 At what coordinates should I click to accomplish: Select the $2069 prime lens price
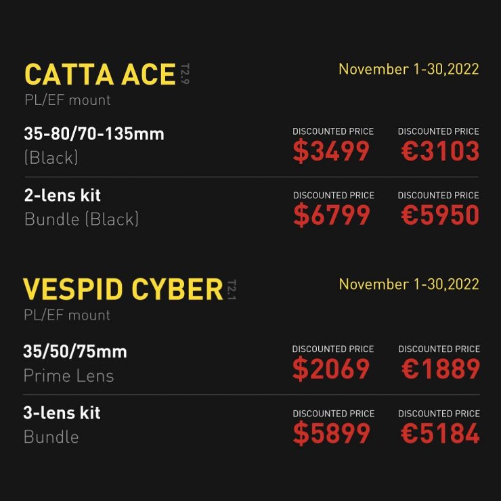[x=331, y=369]
